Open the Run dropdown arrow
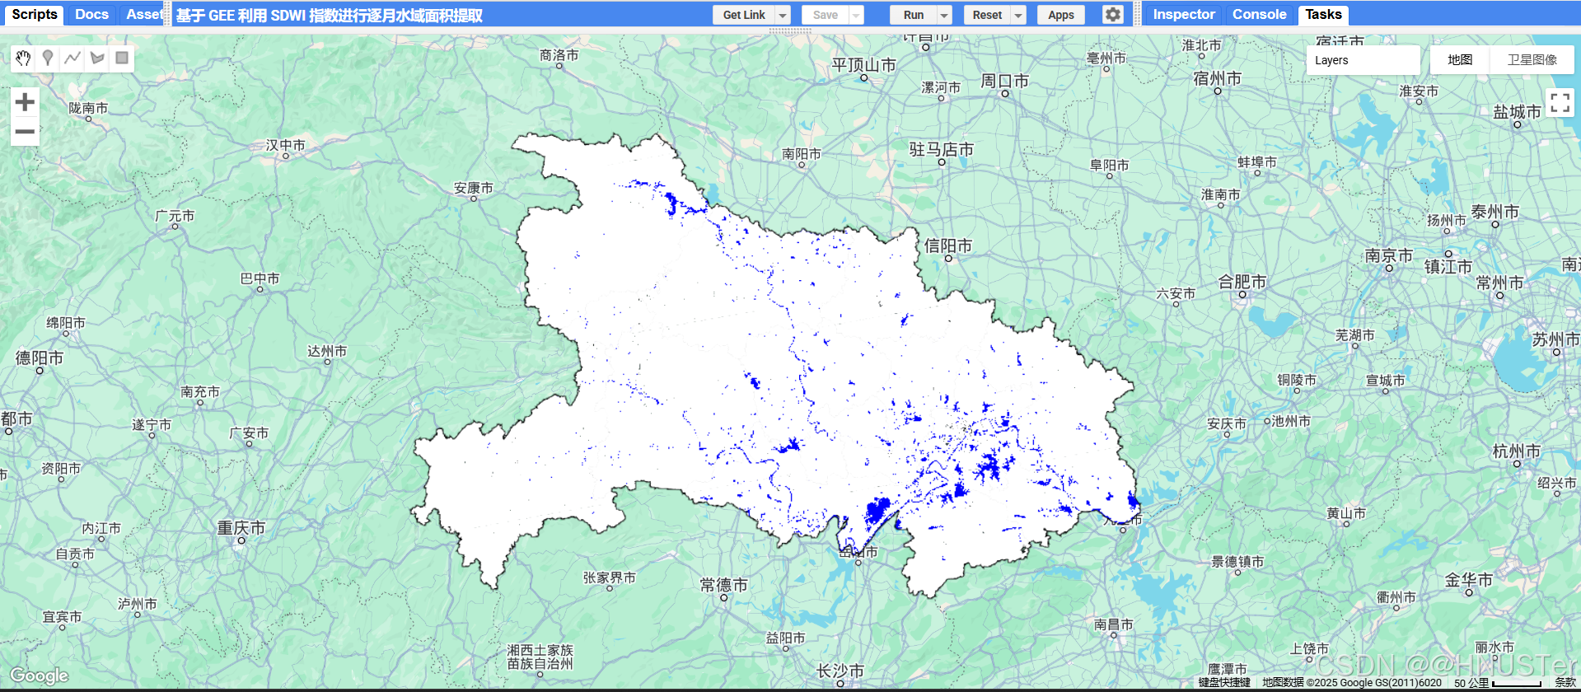The width and height of the screenshot is (1581, 692). coord(944,15)
